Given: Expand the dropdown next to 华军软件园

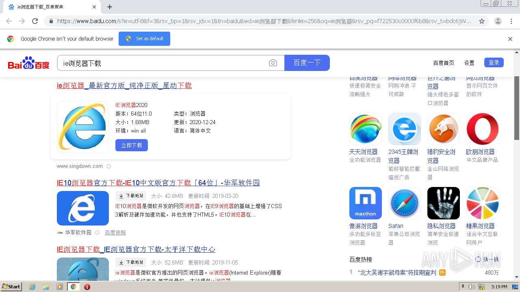Looking at the screenshot, I should point(97,232).
